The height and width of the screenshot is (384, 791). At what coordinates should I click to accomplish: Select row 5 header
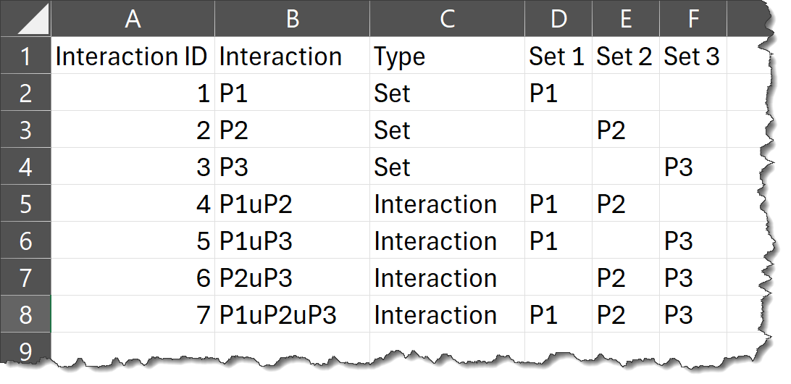click(x=25, y=204)
